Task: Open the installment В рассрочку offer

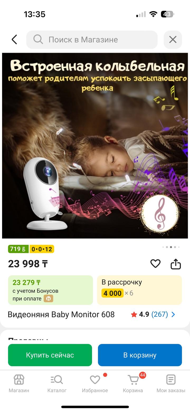Action: (x=140, y=290)
